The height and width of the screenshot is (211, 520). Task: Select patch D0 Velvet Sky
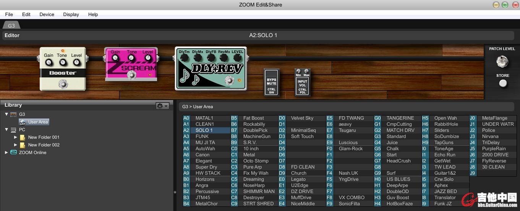click(302, 118)
